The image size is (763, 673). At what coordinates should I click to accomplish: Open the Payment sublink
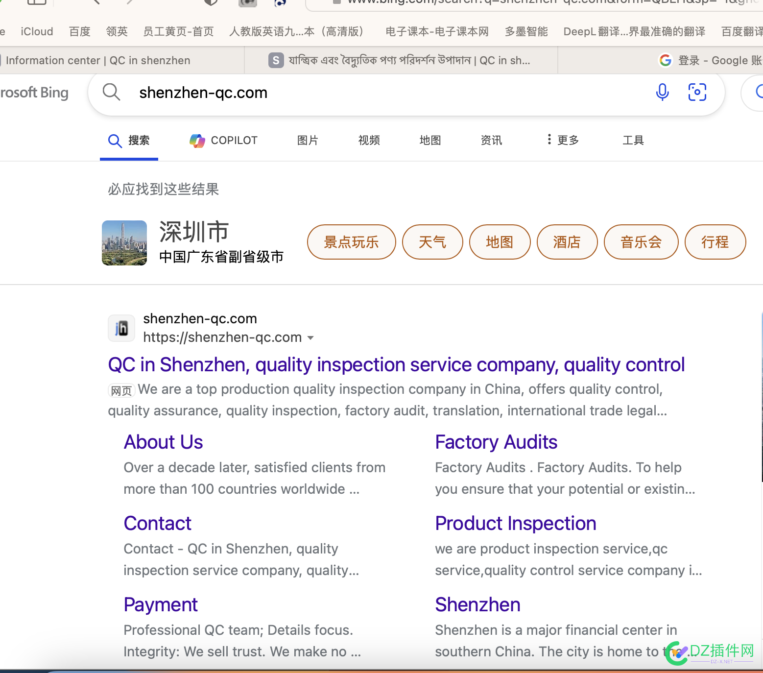(x=161, y=605)
